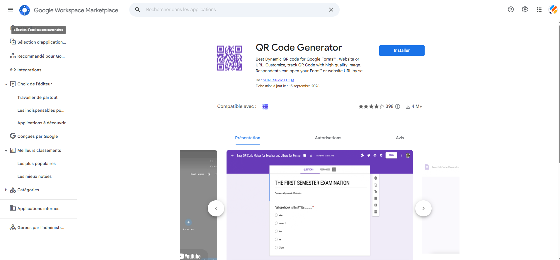This screenshot has height=260, width=560.
Task: Click the YouTube video thumbnail
Action: (198, 205)
